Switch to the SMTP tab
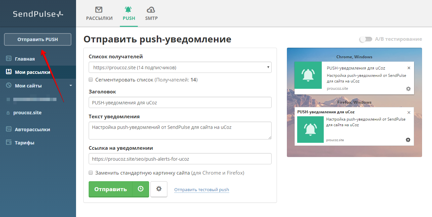432x217 pixels. pos(151,13)
